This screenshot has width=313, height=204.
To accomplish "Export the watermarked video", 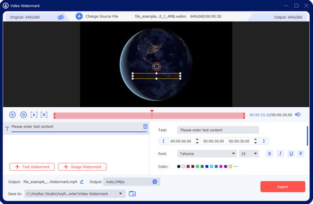I will click(x=283, y=187).
